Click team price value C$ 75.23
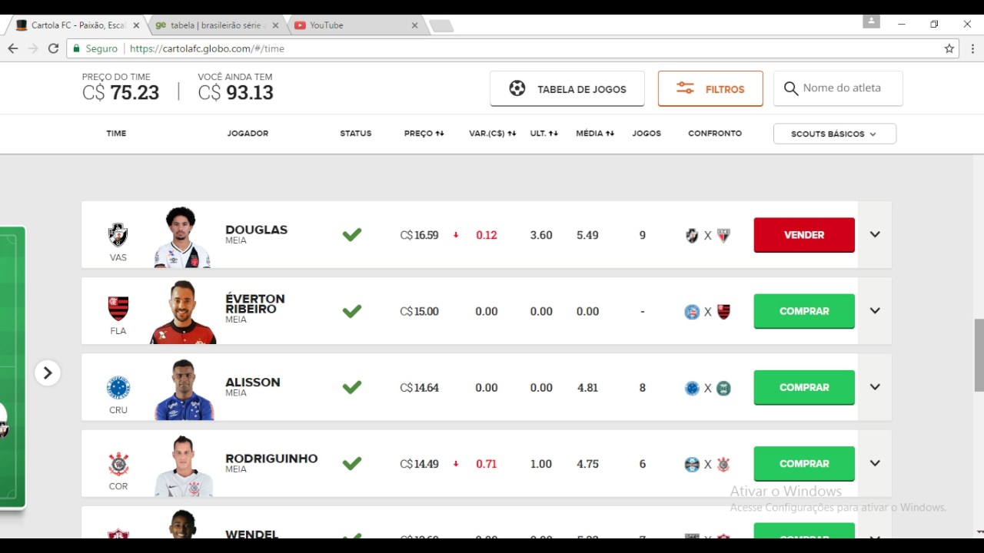Image resolution: width=984 pixels, height=553 pixels. pyautogui.click(x=121, y=92)
